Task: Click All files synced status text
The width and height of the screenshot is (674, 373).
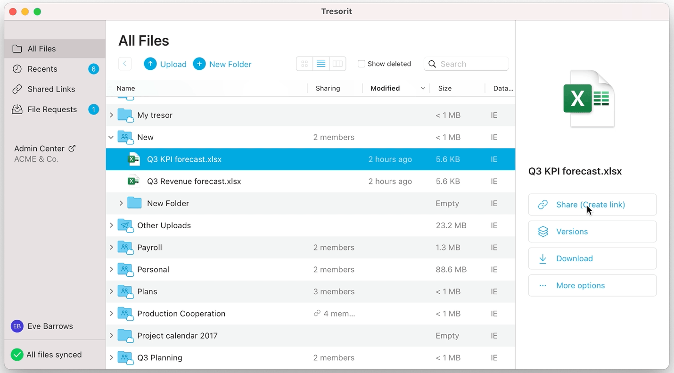Action: click(54, 355)
